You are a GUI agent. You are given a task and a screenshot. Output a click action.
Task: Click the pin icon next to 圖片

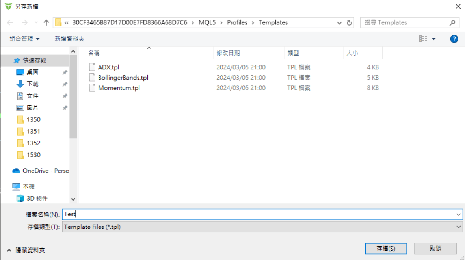coord(65,108)
